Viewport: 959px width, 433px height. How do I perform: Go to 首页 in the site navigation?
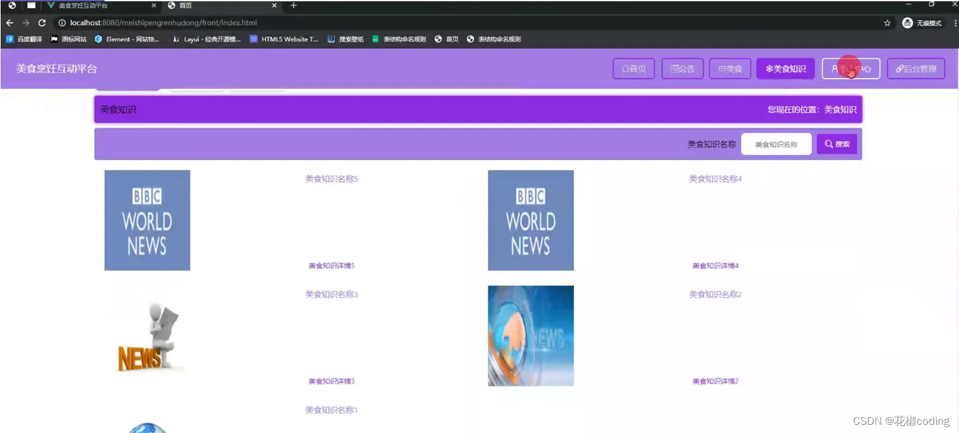pyautogui.click(x=634, y=68)
